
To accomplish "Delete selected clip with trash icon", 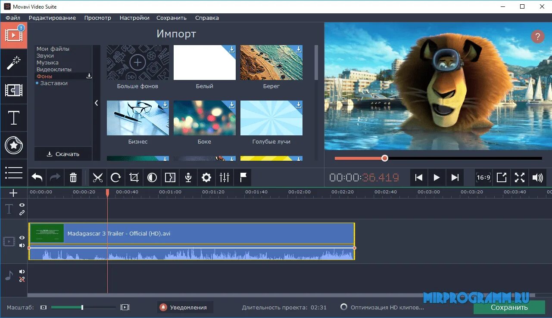I will 73,177.
